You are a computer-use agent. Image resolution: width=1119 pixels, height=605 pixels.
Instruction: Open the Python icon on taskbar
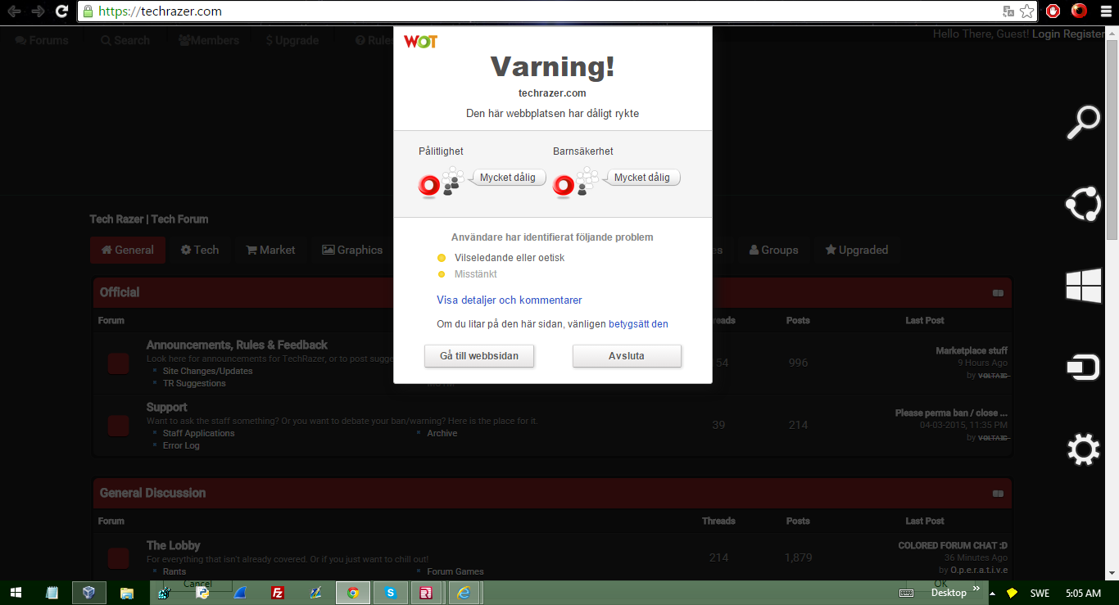[x=202, y=593]
